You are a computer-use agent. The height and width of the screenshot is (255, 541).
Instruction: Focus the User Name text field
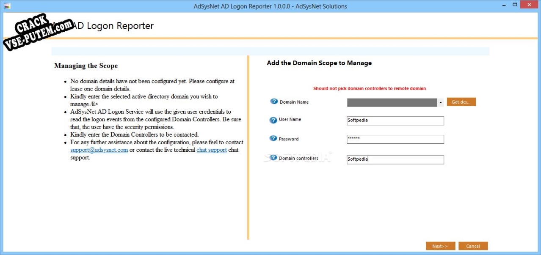(395, 121)
